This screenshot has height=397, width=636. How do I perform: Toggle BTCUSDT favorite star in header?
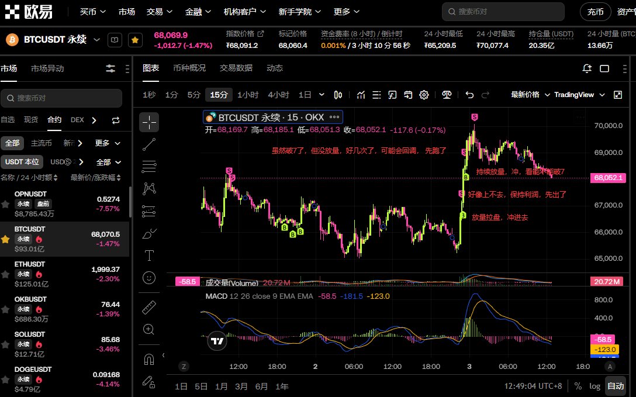135,40
